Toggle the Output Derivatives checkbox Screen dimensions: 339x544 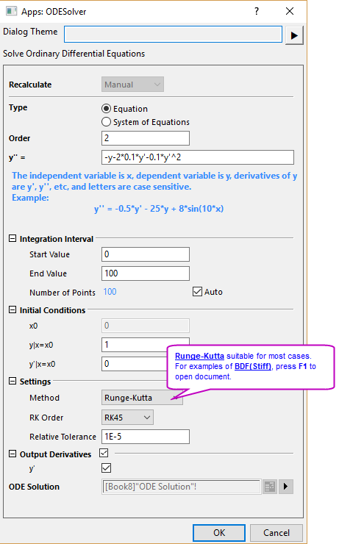[x=104, y=453]
